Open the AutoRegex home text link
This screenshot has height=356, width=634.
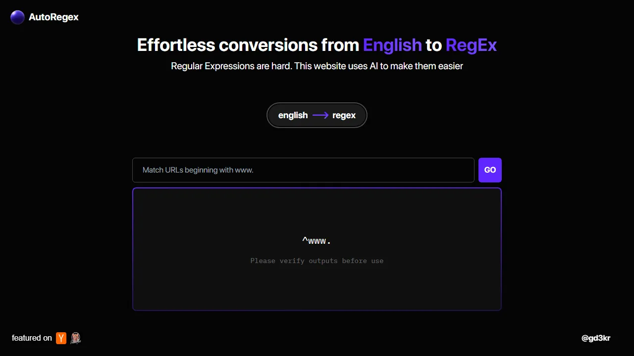pos(53,17)
